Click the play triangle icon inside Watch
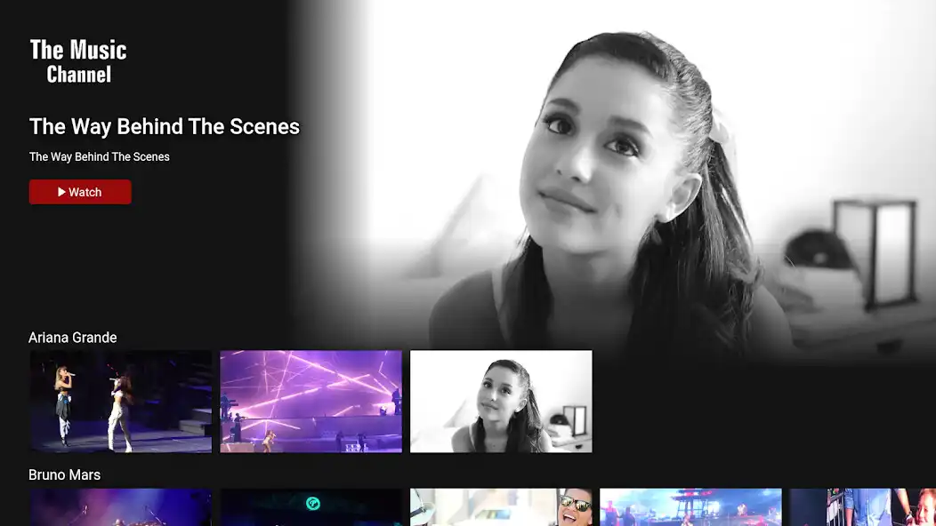 click(62, 192)
